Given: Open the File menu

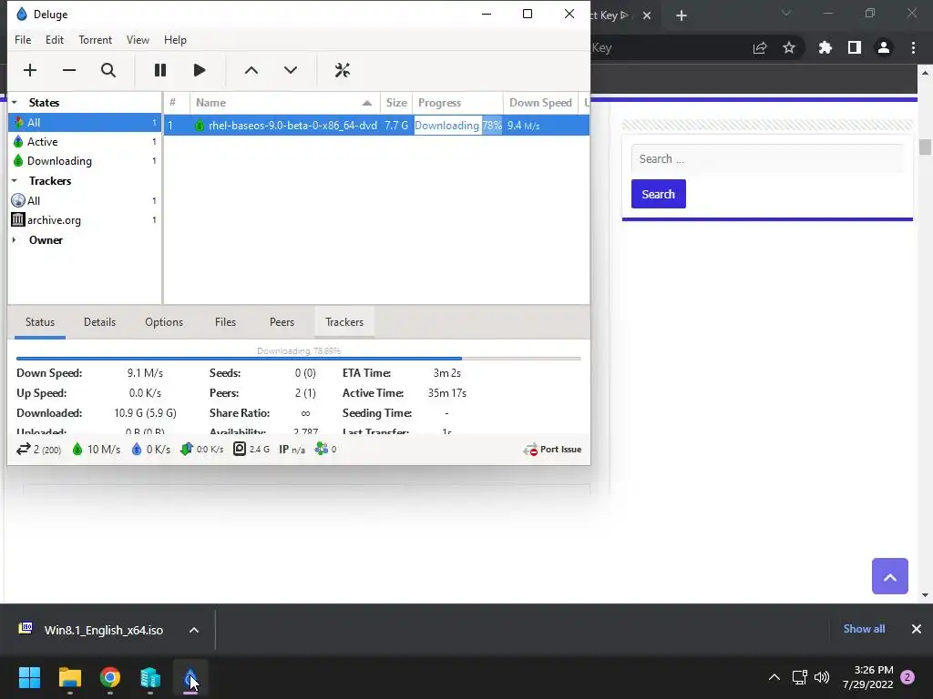Looking at the screenshot, I should 23,40.
